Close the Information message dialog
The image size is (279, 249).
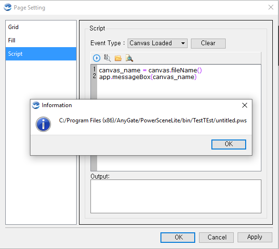tap(245, 105)
